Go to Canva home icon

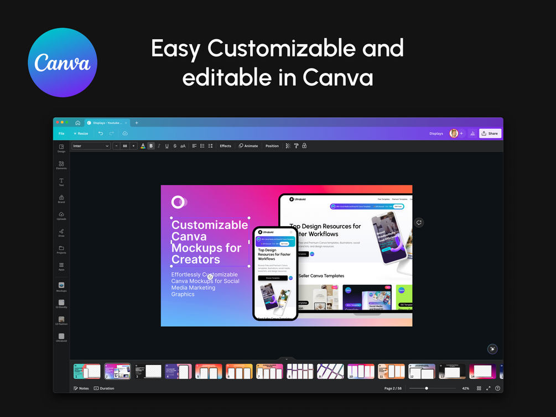pos(77,123)
